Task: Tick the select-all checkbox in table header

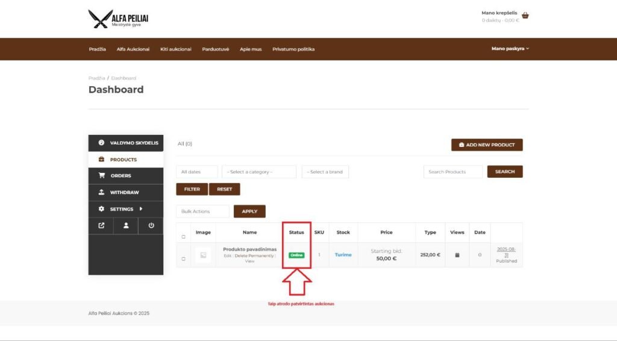Action: tap(184, 237)
